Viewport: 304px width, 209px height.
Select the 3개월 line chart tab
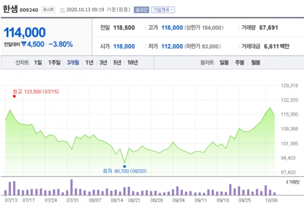tap(73, 63)
